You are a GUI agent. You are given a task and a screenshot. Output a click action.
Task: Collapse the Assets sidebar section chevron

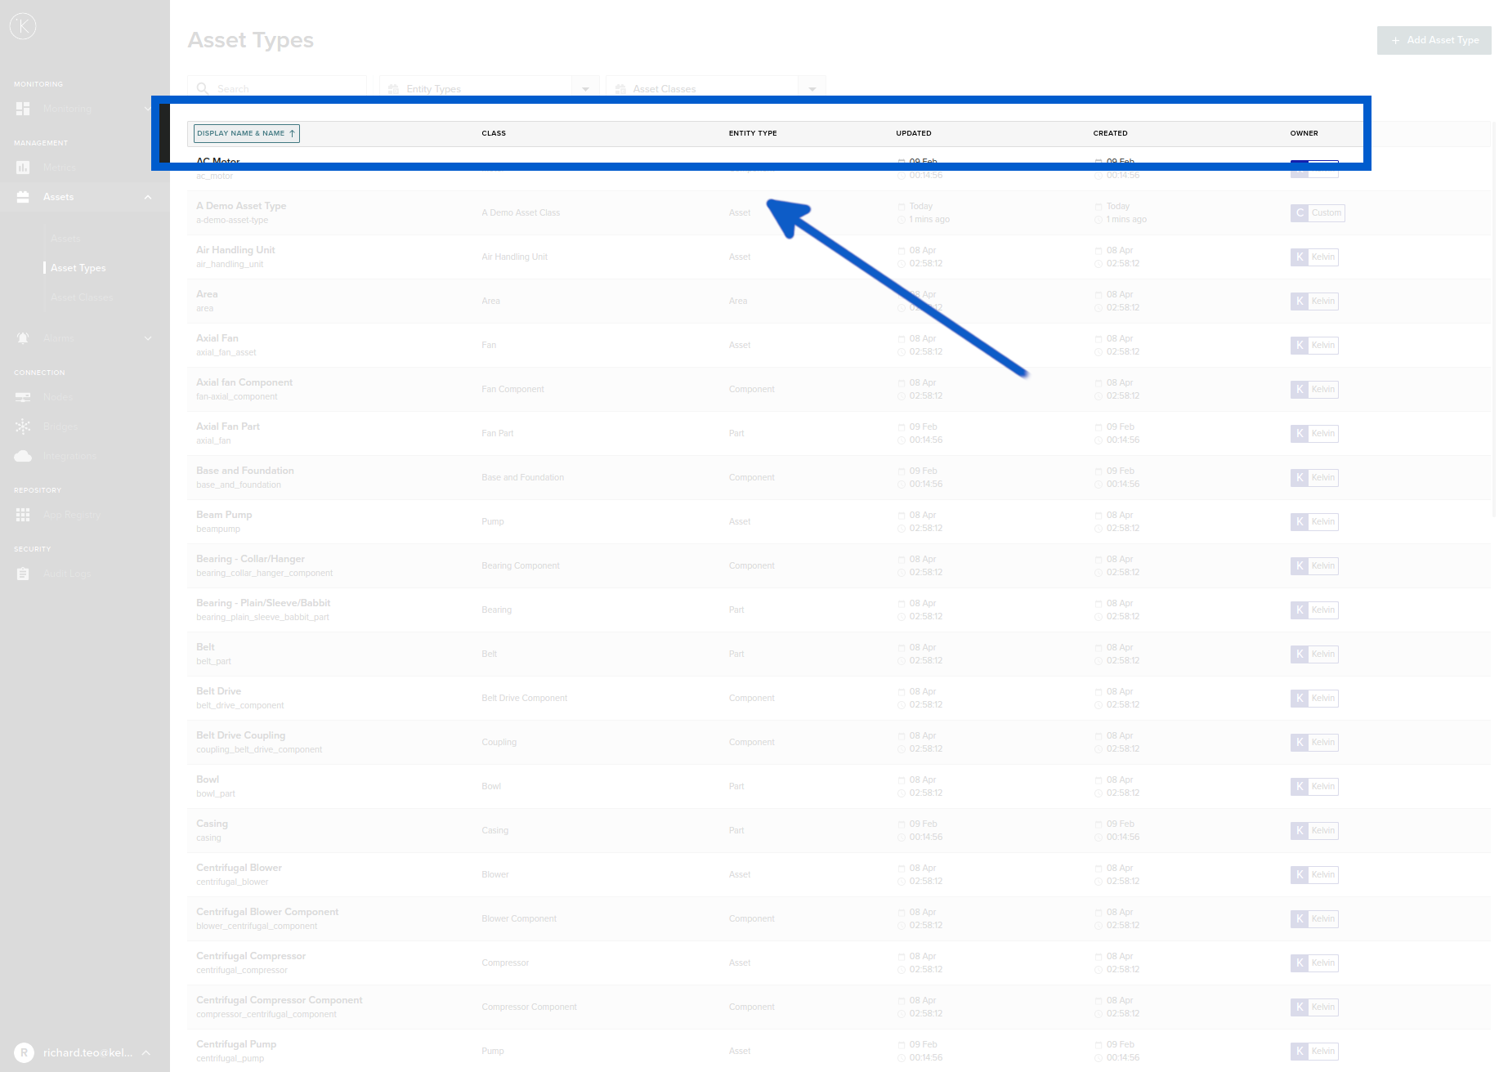(x=148, y=197)
